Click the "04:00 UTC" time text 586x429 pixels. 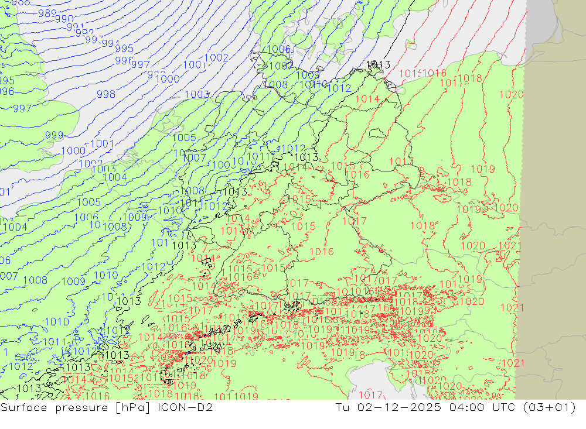[x=482, y=407]
